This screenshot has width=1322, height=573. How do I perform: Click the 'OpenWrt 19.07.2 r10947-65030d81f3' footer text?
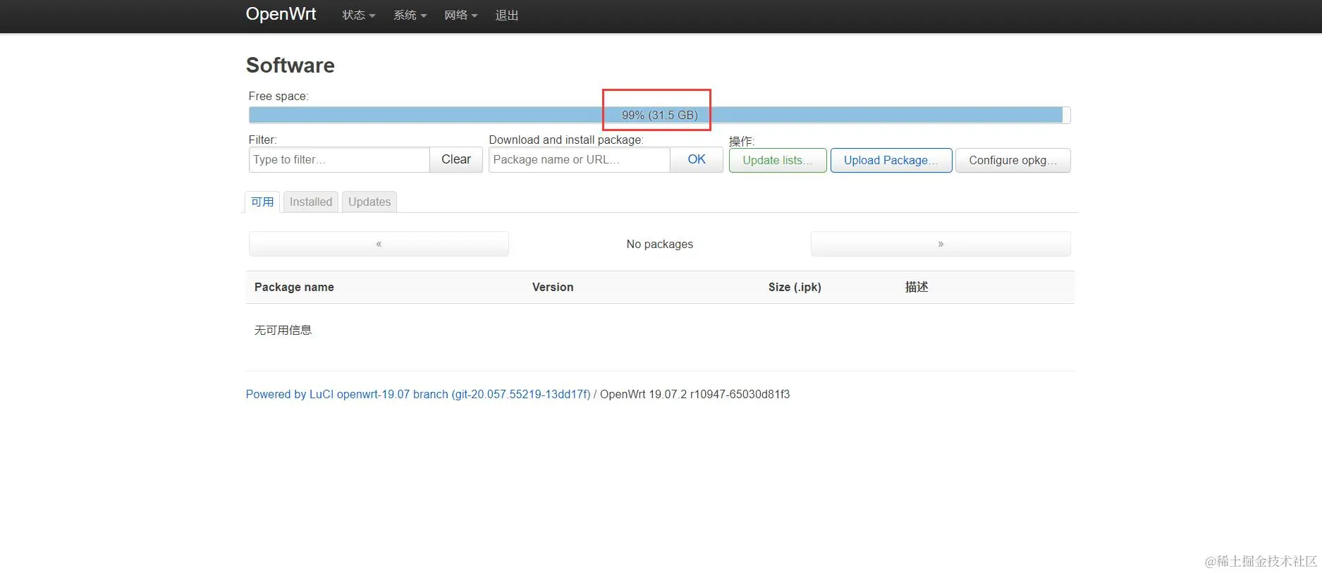[x=694, y=394]
